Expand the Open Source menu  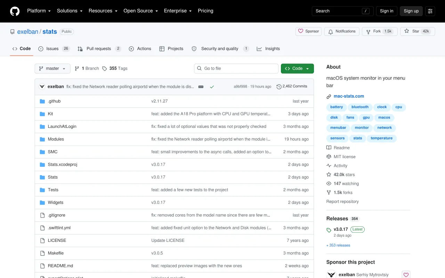tap(140, 11)
